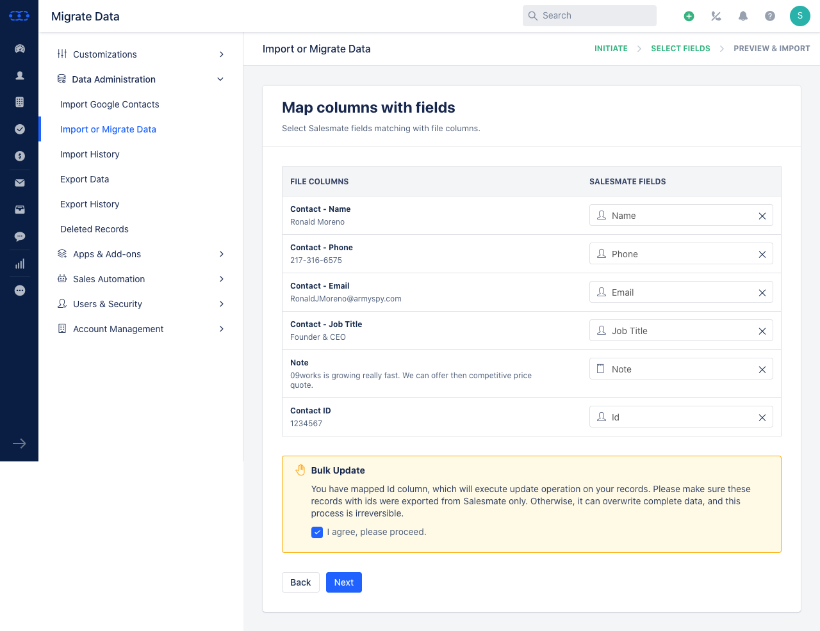
Task: Uncheck 'I agree, please proceed' checkbox
Action: tap(317, 532)
